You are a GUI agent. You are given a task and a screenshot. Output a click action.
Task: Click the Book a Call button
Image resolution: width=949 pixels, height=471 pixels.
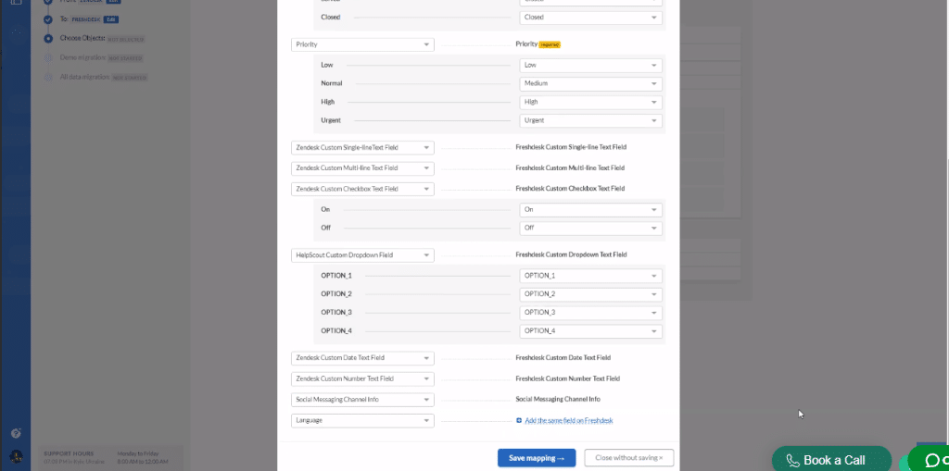[x=831, y=460]
